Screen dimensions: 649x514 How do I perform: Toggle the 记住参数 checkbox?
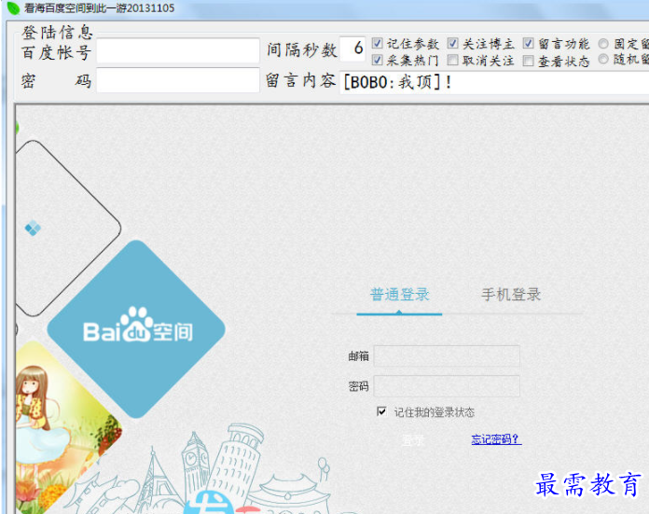[377, 43]
